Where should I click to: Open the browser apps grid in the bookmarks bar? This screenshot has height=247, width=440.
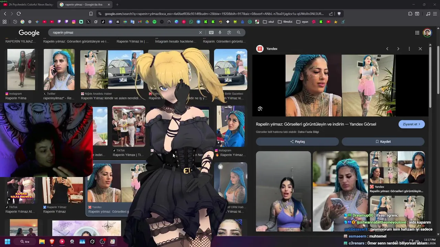[4, 22]
